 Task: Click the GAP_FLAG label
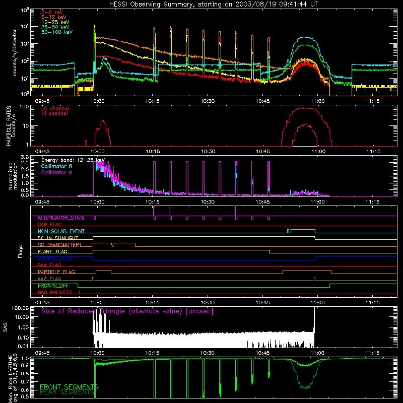point(49,224)
